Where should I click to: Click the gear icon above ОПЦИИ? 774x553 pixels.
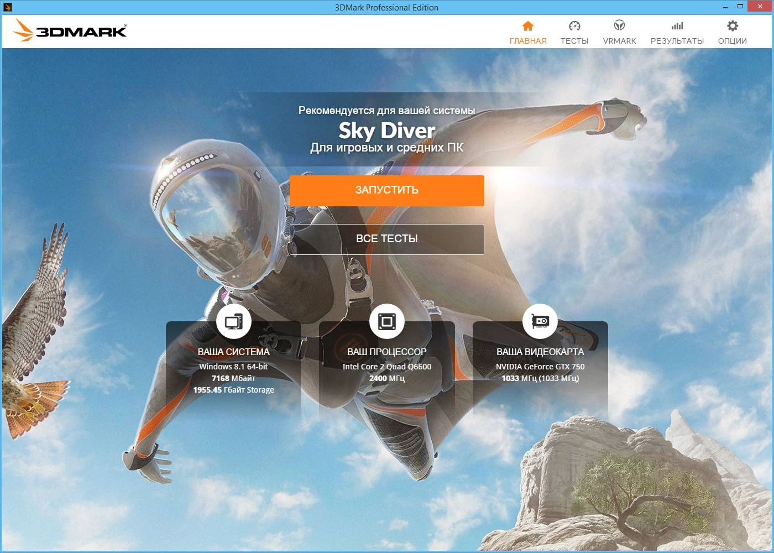(x=733, y=26)
